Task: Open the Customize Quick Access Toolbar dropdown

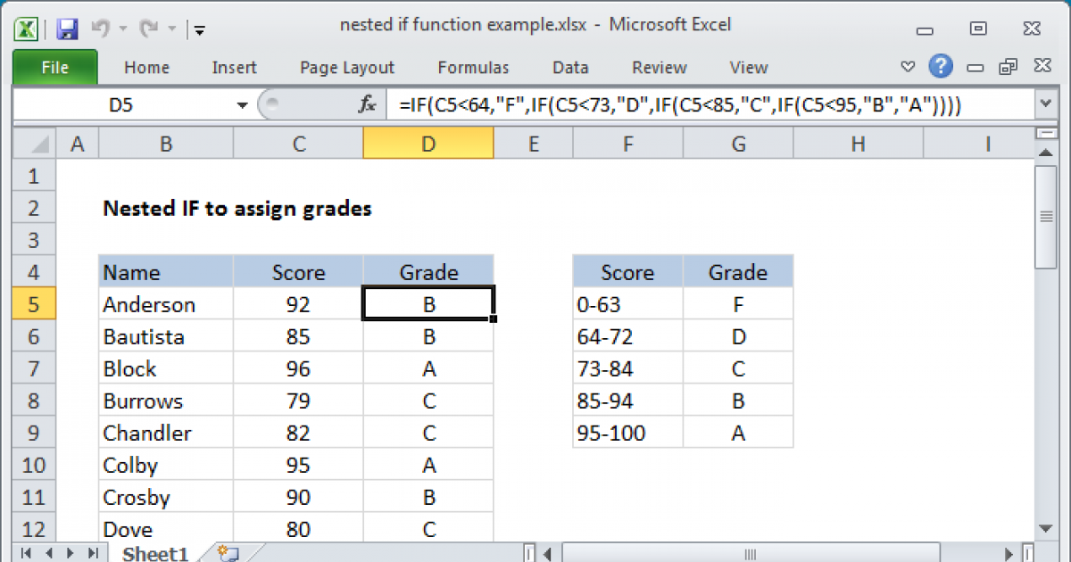Action: [x=199, y=29]
